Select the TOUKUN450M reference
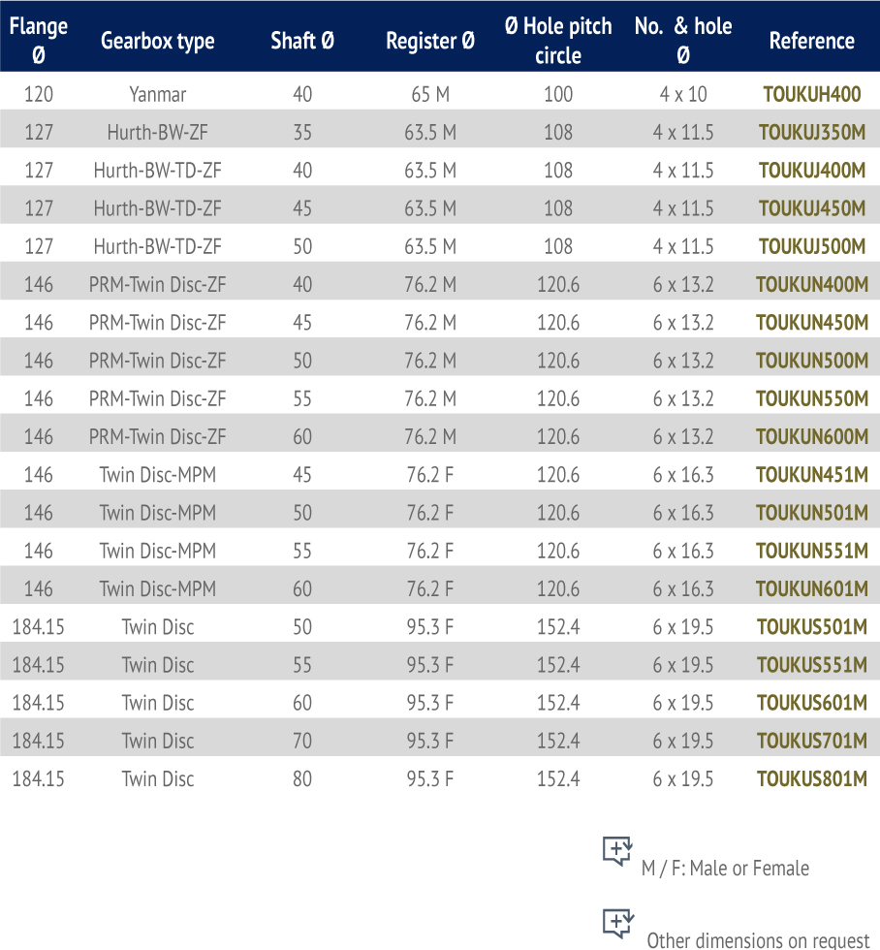 pos(811,322)
